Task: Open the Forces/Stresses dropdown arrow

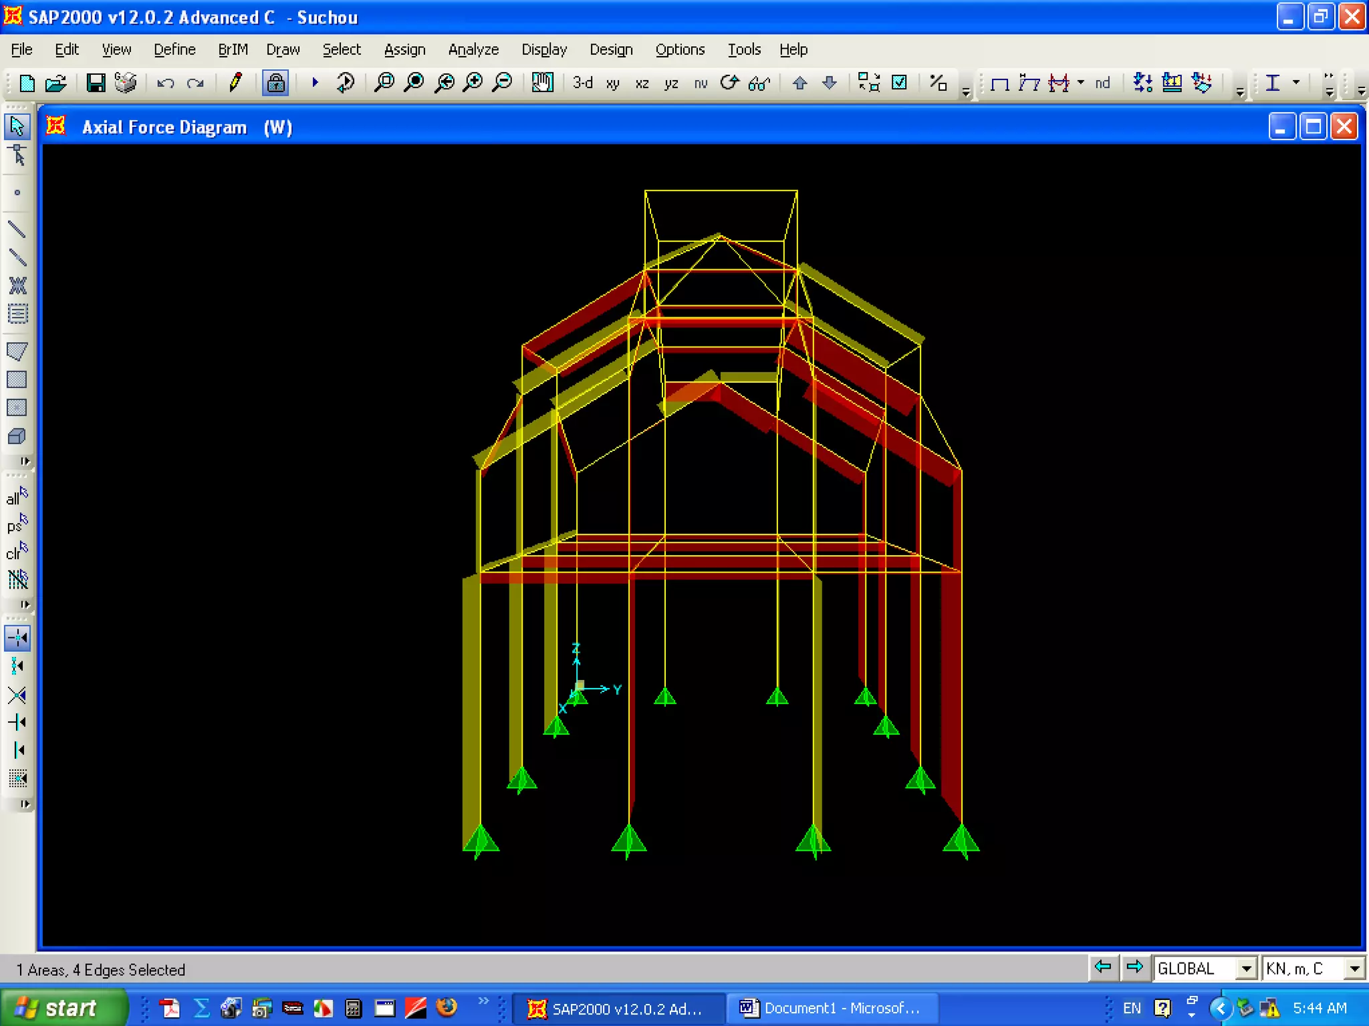Action: pyautogui.click(x=1081, y=83)
